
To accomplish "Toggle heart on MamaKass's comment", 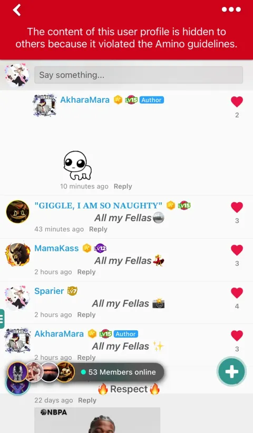I will pyautogui.click(x=237, y=250).
